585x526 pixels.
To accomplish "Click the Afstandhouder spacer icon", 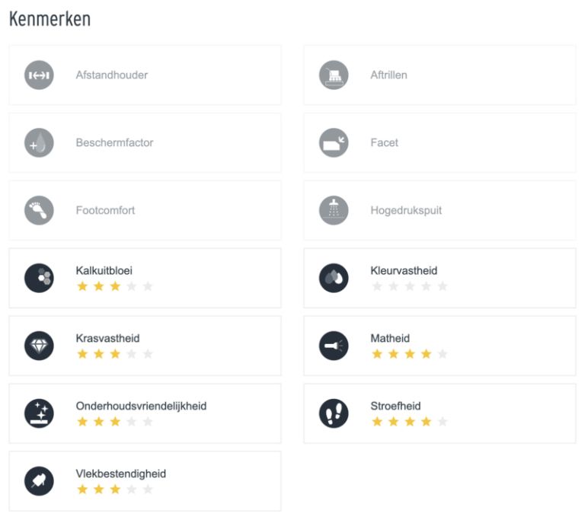I will click(x=39, y=75).
